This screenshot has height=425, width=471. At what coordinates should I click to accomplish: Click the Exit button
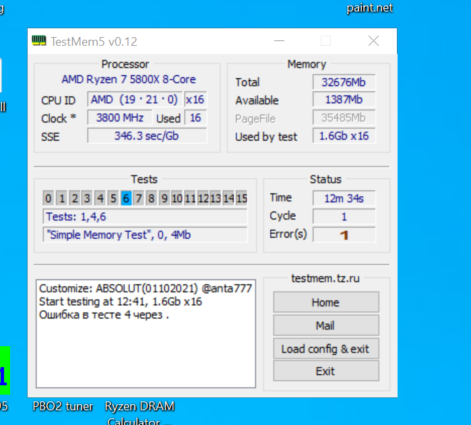(x=326, y=371)
